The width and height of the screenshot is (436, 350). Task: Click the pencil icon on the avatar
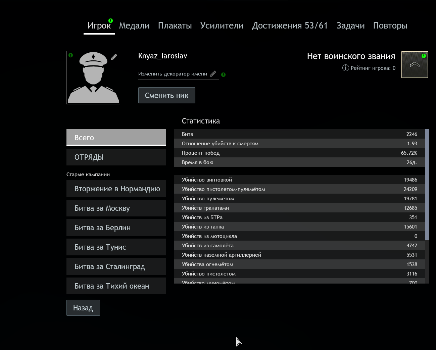(114, 57)
